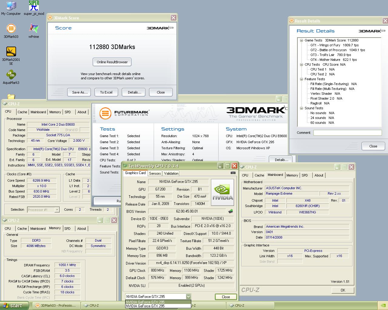Open Cache tab in the CPU-Z processor window
This screenshot has height=310, width=388.
[x=22, y=112]
